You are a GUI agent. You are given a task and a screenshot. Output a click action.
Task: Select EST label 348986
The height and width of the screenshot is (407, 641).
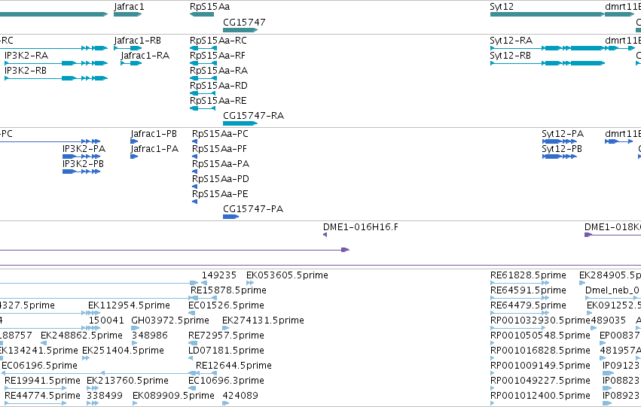point(150,336)
